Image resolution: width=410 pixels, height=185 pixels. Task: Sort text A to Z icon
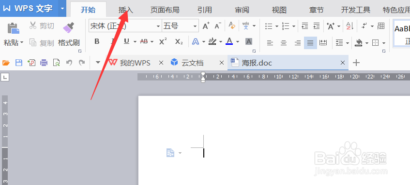pos(349,26)
